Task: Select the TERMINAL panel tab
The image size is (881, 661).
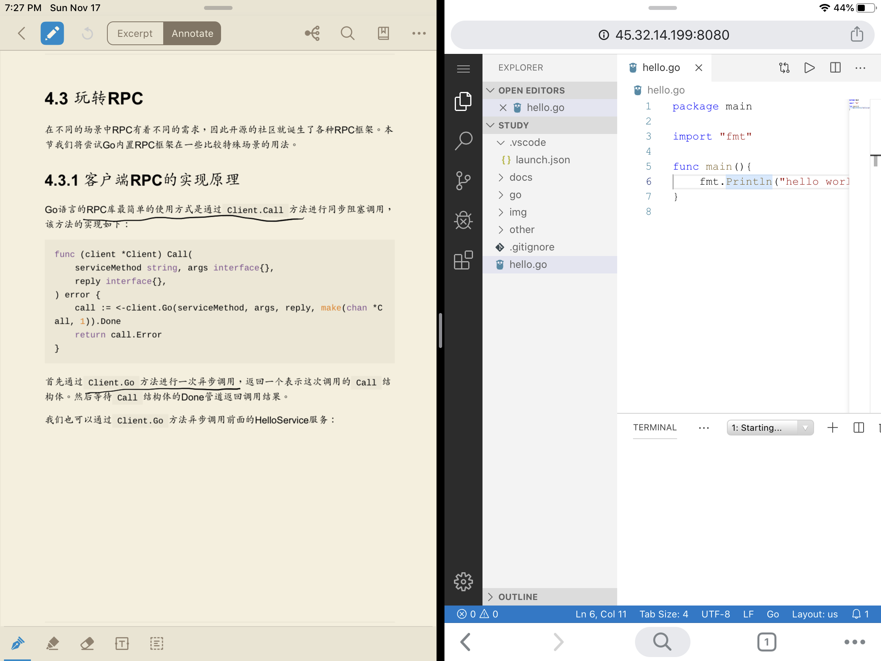Action: tap(654, 428)
